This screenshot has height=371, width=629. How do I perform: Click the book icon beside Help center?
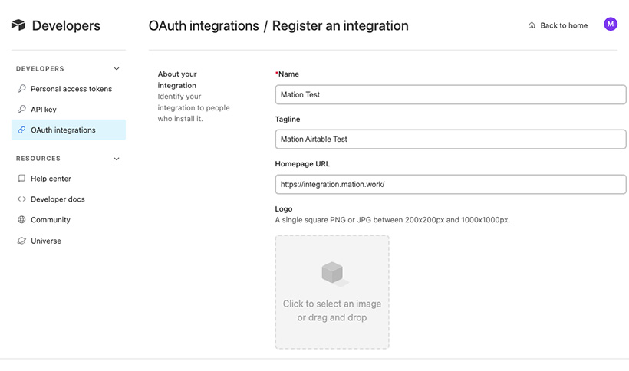(21, 179)
